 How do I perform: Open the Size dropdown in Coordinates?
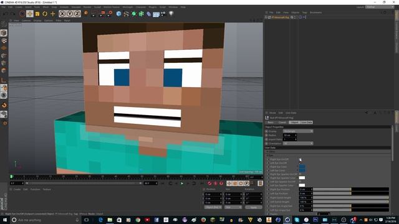pyautogui.click(x=233, y=207)
